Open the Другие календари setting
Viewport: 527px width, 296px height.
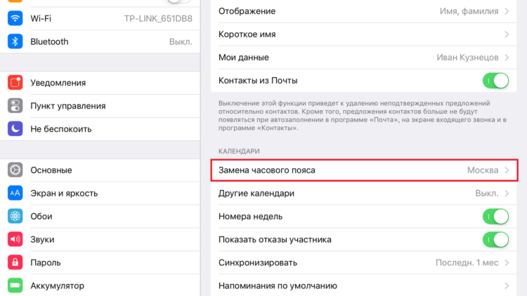(x=364, y=194)
